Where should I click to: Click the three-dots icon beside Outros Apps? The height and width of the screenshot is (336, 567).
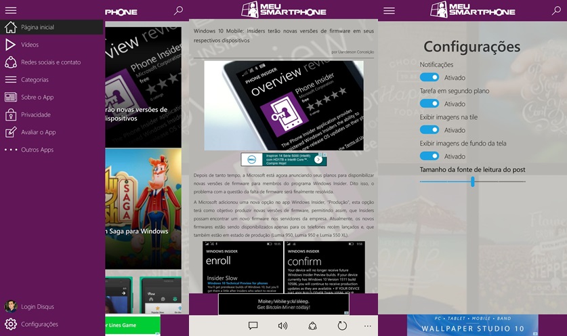coord(11,150)
